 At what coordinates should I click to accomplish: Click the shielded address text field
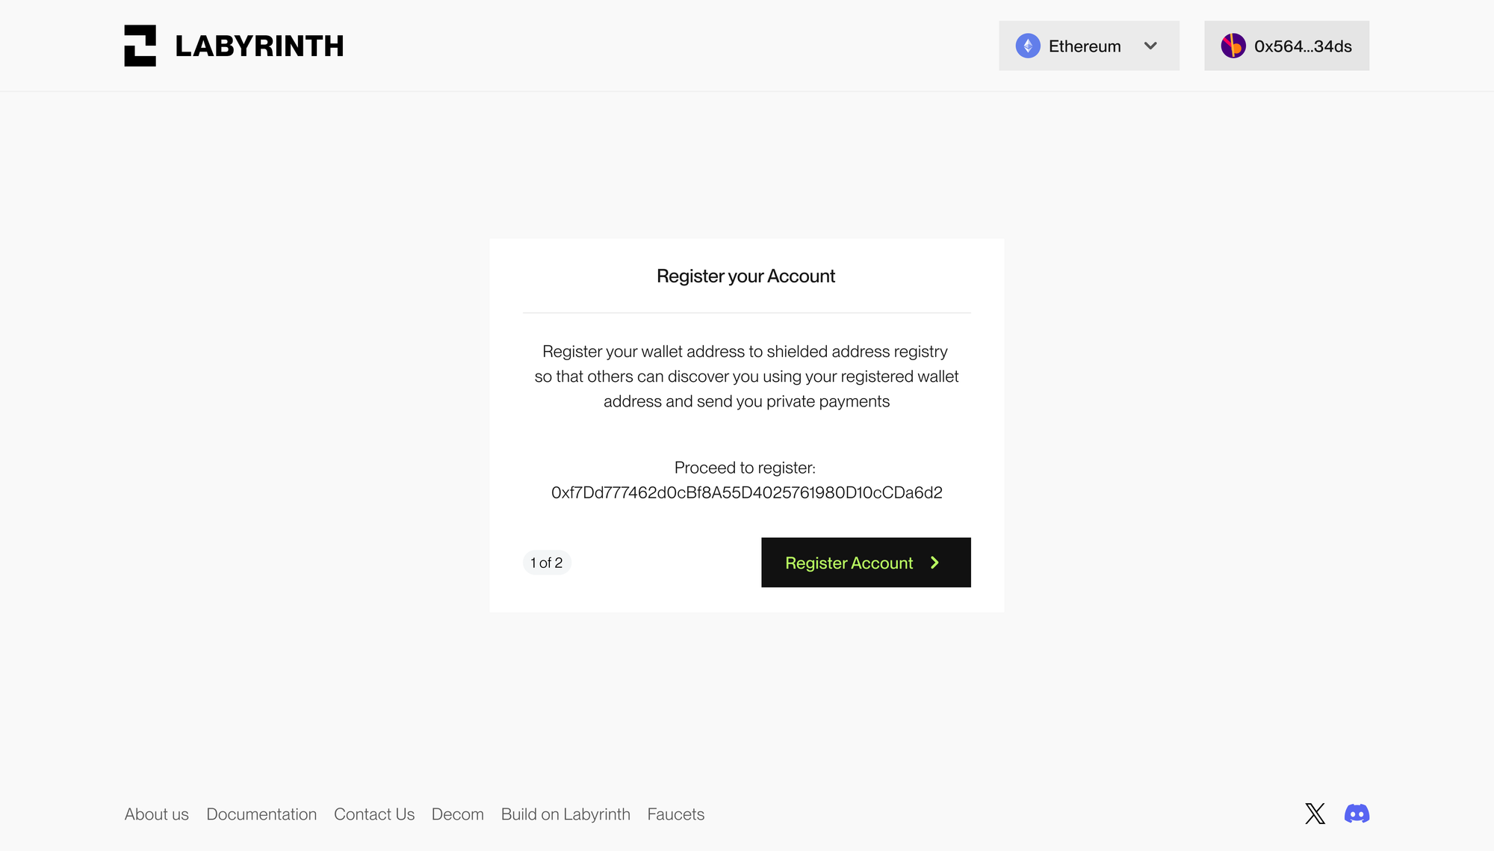click(x=746, y=492)
